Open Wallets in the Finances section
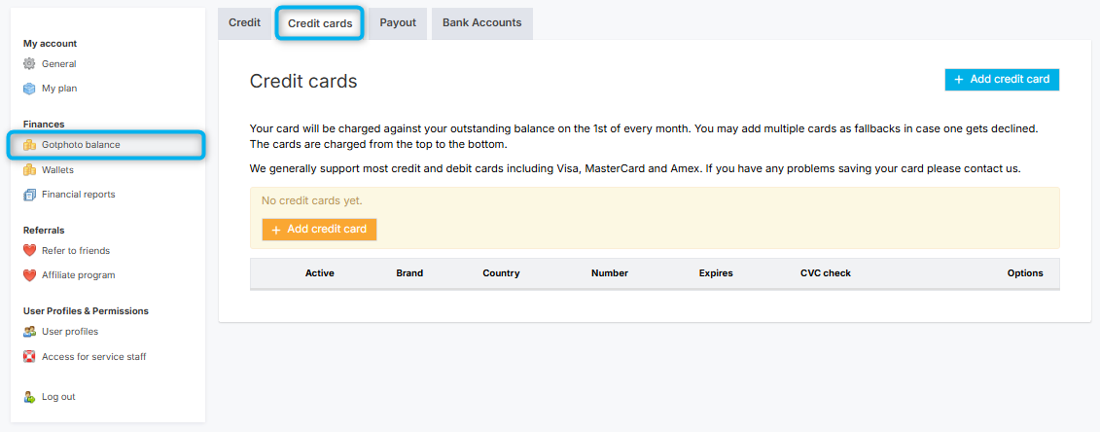This screenshot has height=432, width=1100. point(57,169)
